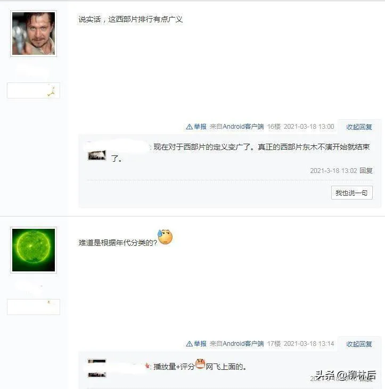Click the report warning triangle on floor 16
Viewport: 385px width, 389px height.
point(189,127)
